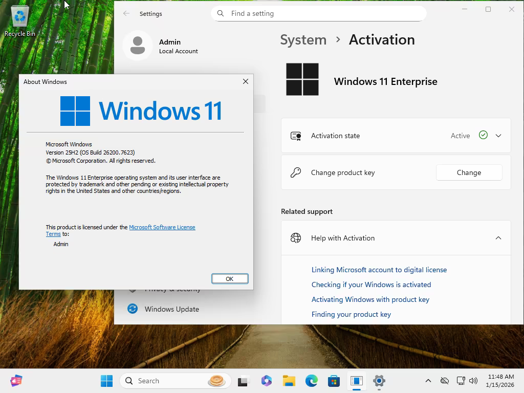Click the taskbar Search box
Screen dimensions: 524x393
(x=175, y=381)
